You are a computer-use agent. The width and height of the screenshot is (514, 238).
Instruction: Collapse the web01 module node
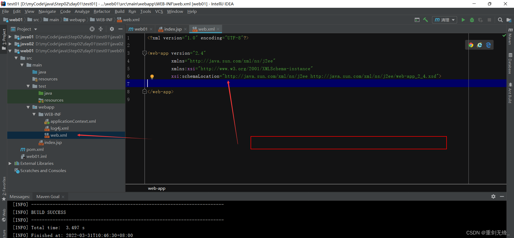click(x=10, y=51)
